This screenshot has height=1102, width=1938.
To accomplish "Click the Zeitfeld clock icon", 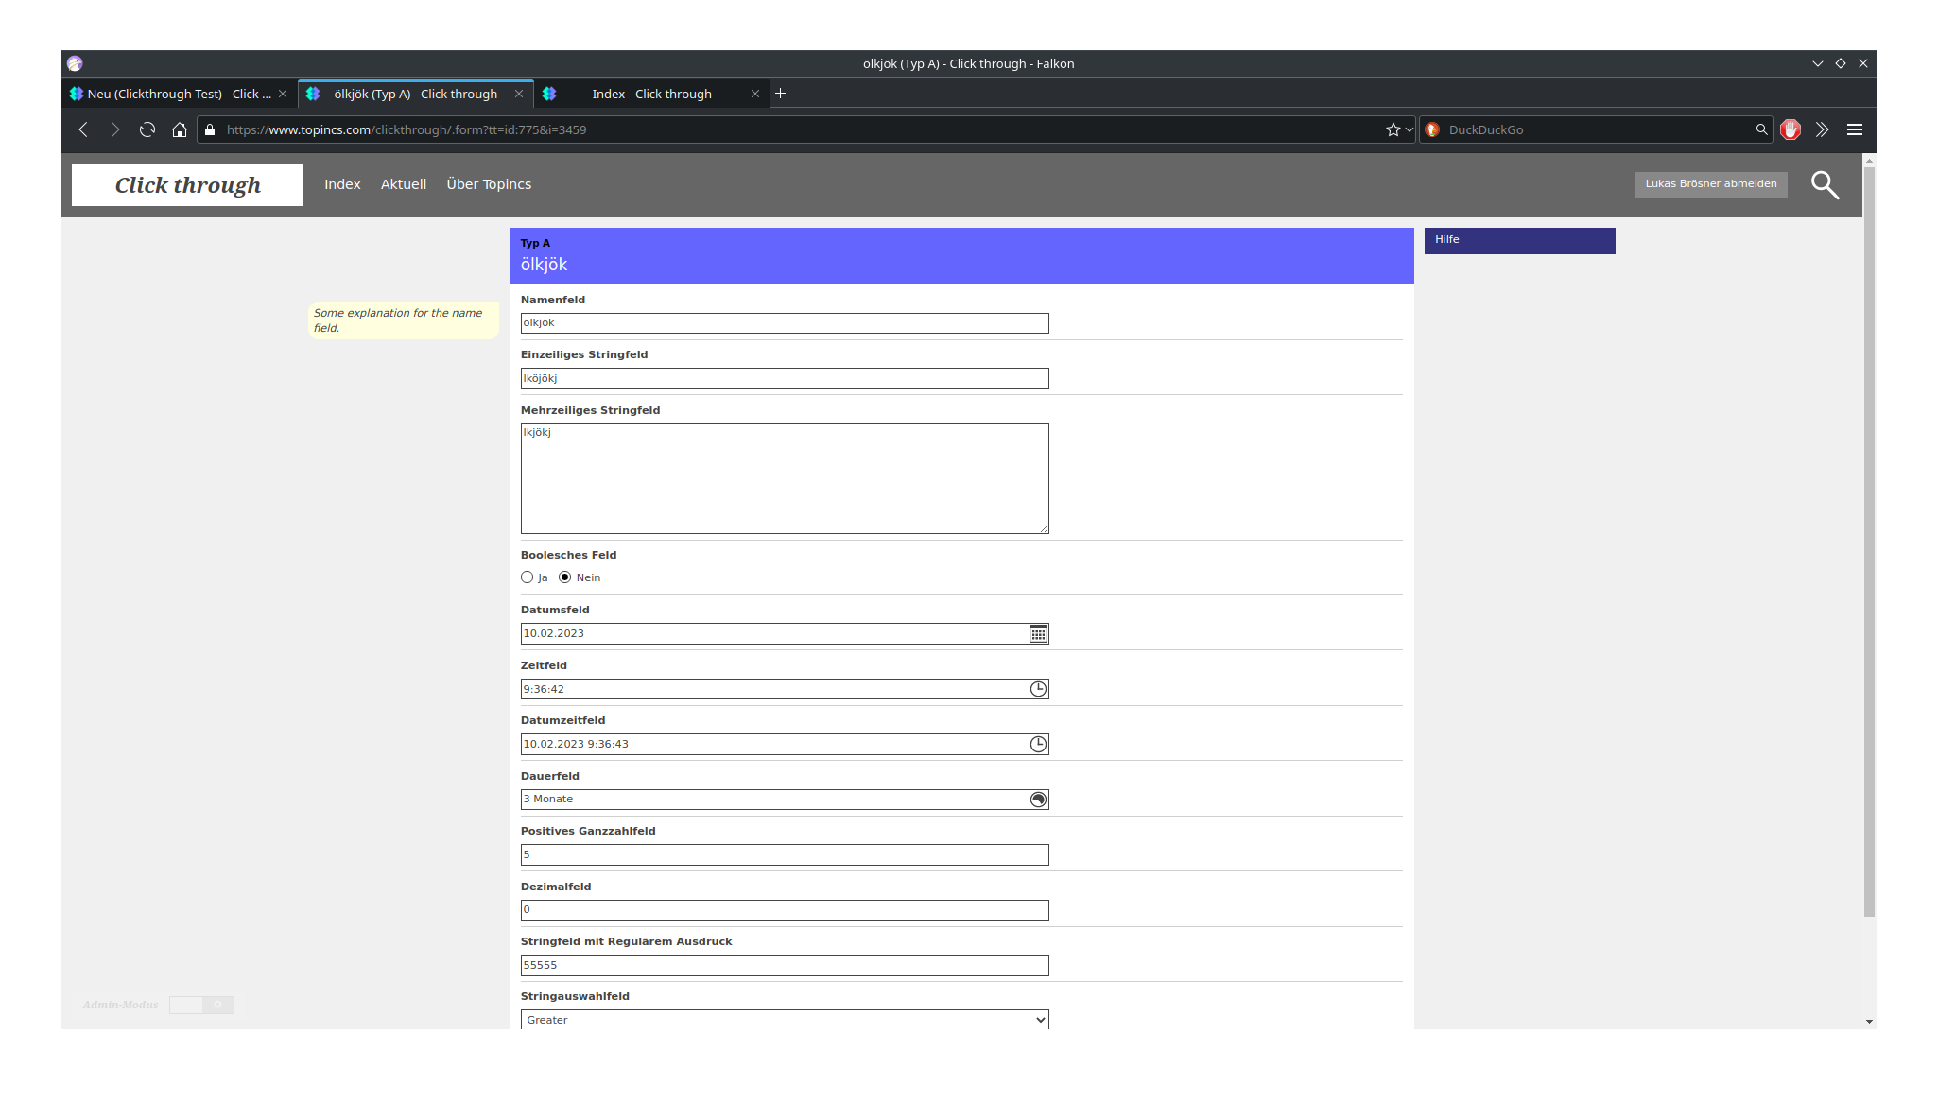I will click(x=1038, y=689).
